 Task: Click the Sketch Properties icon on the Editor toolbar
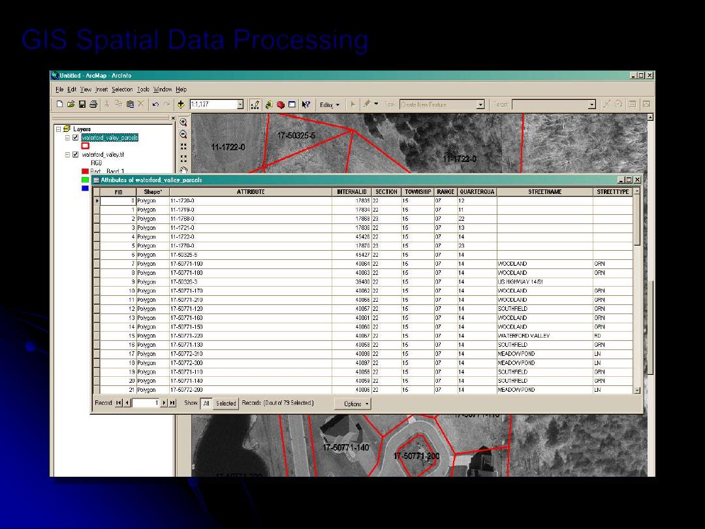[x=646, y=104]
